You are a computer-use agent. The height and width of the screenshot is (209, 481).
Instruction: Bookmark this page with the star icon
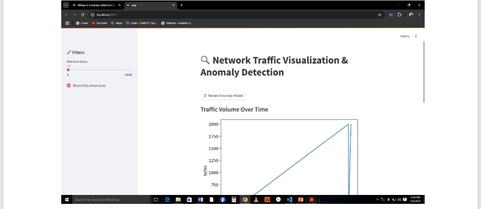point(379,15)
